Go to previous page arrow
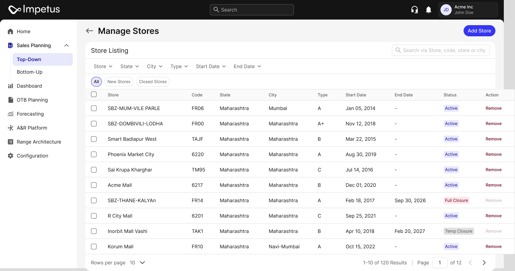Viewport: 515px width, 271px height. pyautogui.click(x=470, y=263)
